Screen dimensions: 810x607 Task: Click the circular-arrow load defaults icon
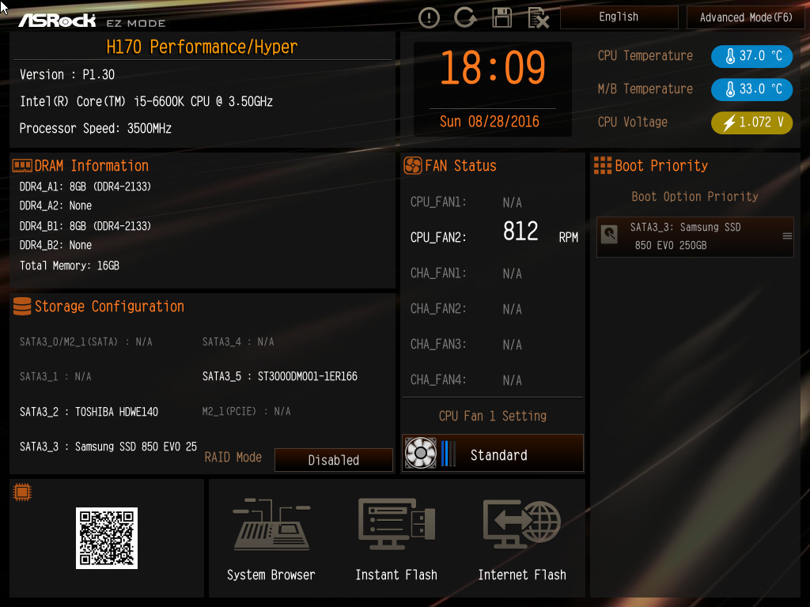tap(465, 17)
